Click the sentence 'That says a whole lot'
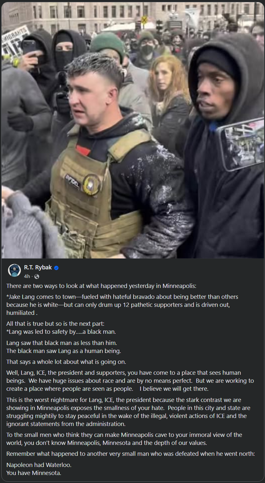This screenshot has height=483, width=265. coord(66,362)
